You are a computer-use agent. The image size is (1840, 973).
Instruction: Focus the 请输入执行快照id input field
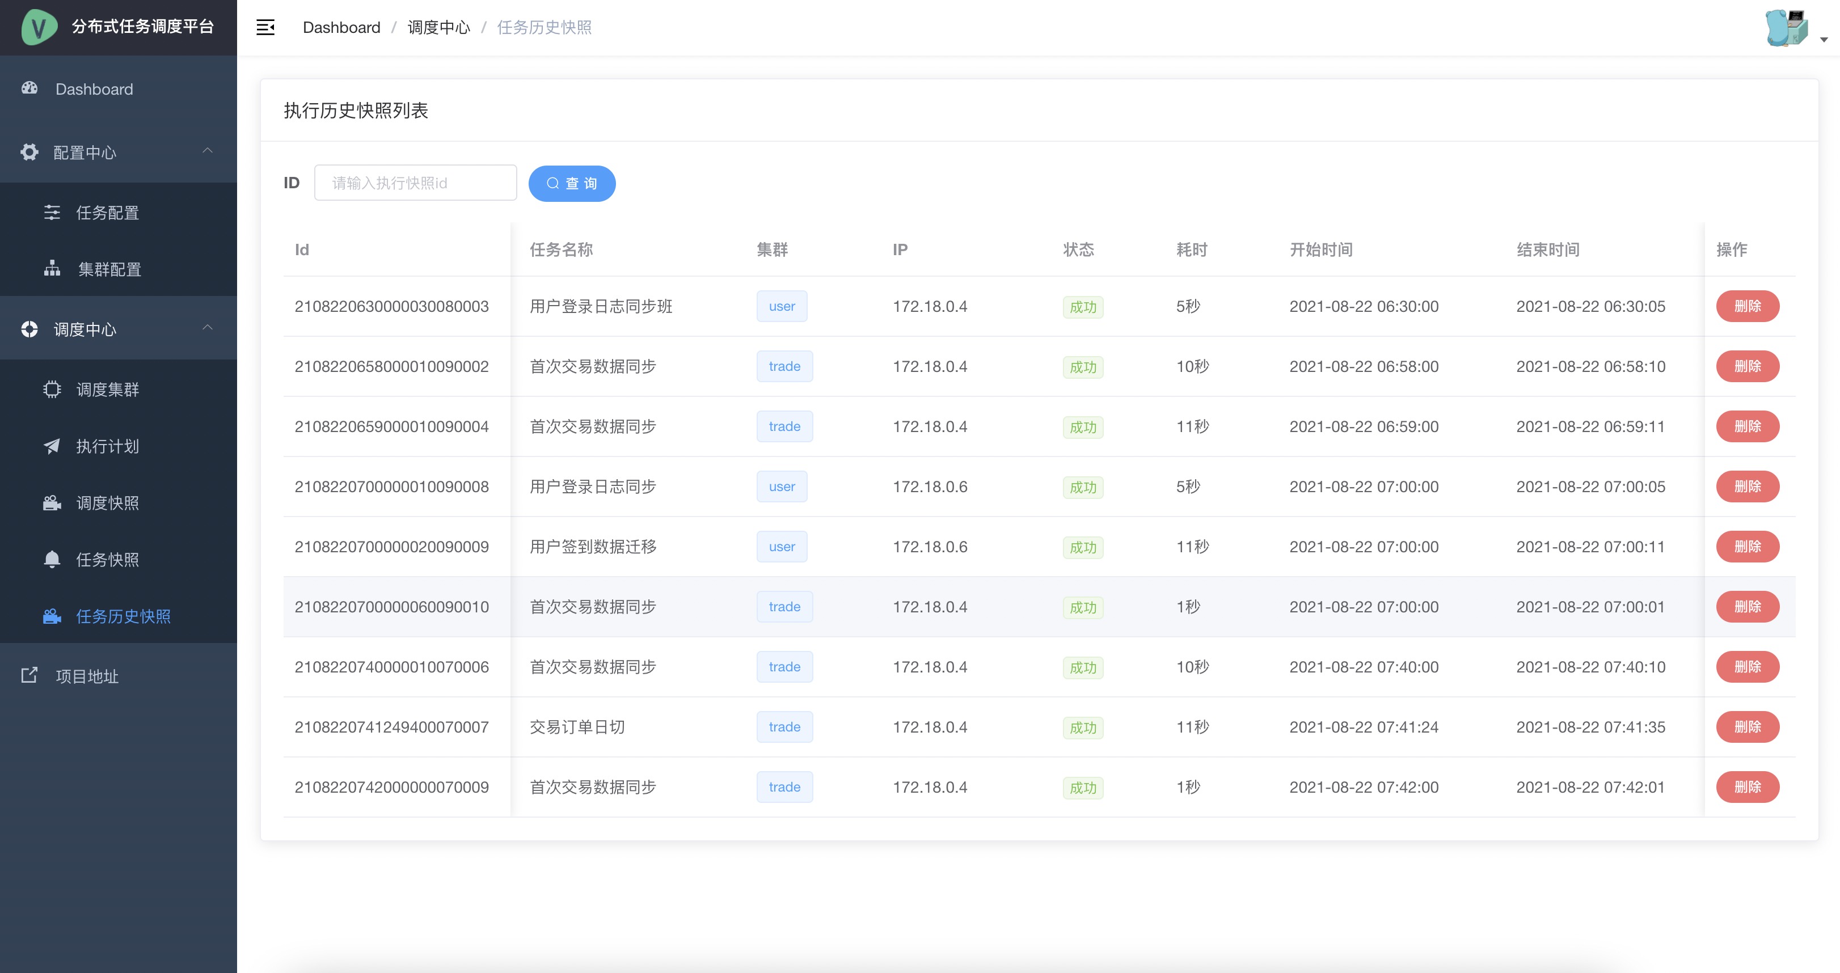(x=415, y=184)
